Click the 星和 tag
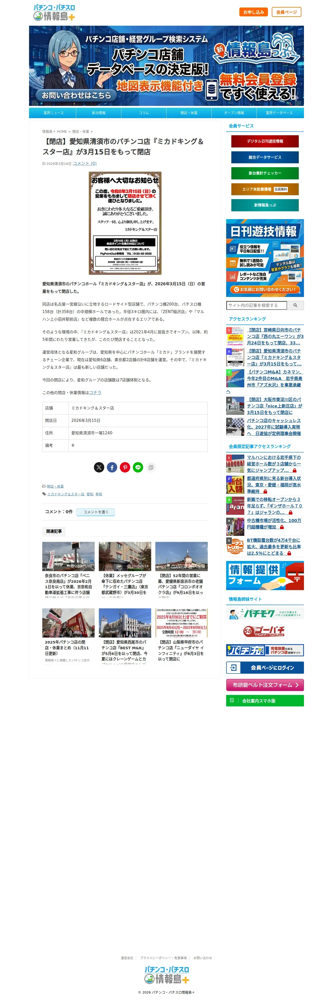Screen dimensions: 333x1000 coord(99,494)
